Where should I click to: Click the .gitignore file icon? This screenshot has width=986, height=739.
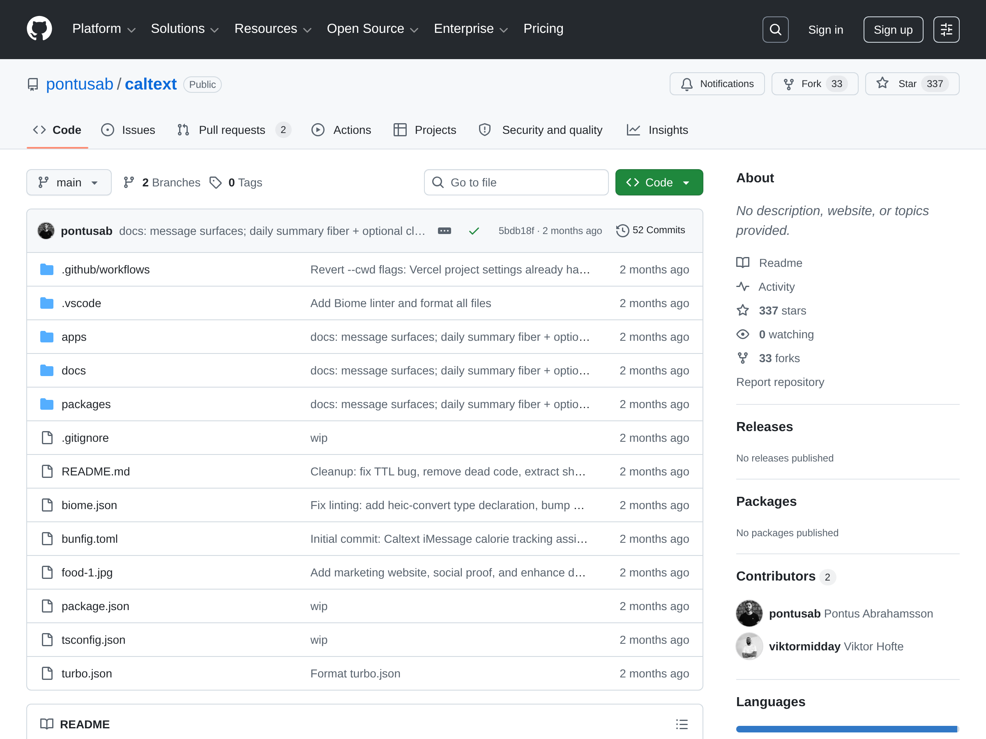(47, 438)
